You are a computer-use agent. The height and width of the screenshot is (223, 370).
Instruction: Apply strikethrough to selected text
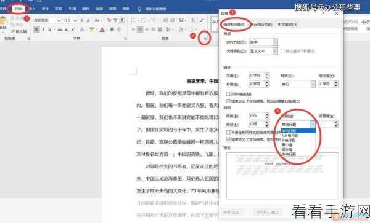pos(60,29)
